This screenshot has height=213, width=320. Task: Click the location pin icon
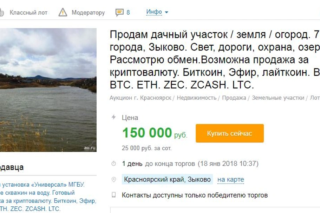[x=114, y=179]
